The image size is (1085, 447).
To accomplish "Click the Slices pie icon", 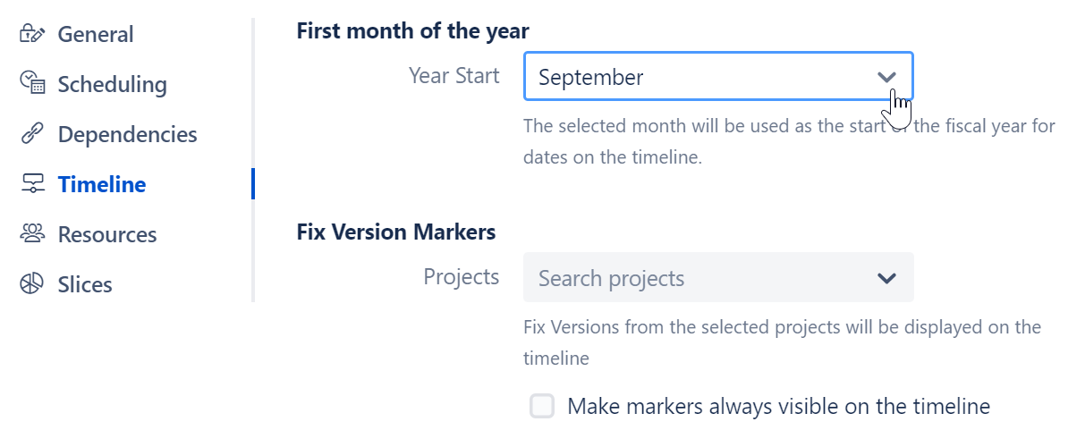I will [x=32, y=284].
